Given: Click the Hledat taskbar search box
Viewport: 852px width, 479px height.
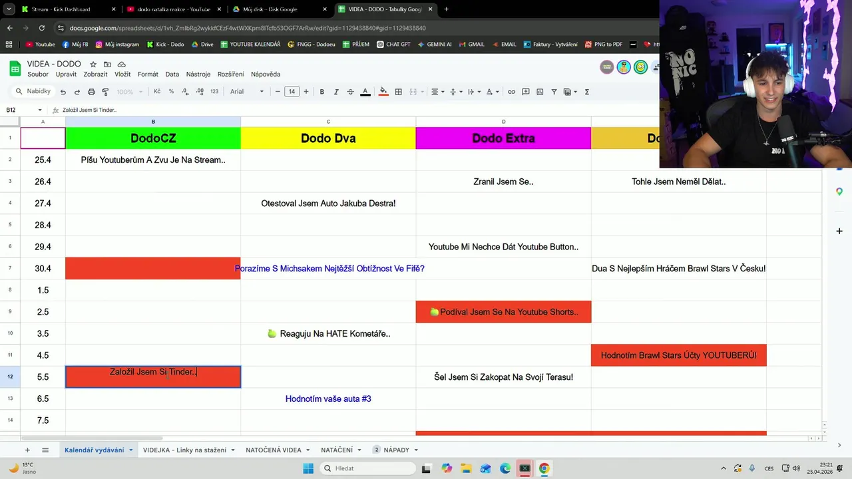Looking at the screenshot, I should pyautogui.click(x=367, y=468).
